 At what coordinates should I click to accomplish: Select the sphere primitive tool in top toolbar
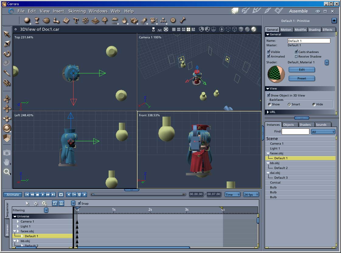27,20
